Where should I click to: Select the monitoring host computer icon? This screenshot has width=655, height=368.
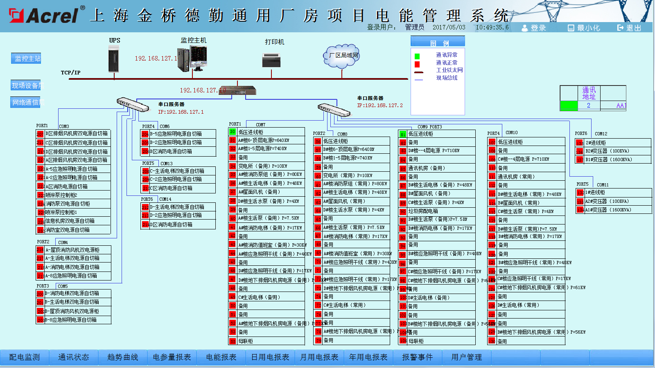click(192, 58)
